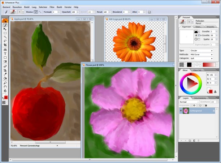The image size is (221, 163).
Task: Expand the Methode dropdown showing Mild Cover
Action: pyautogui.click(x=201, y=54)
